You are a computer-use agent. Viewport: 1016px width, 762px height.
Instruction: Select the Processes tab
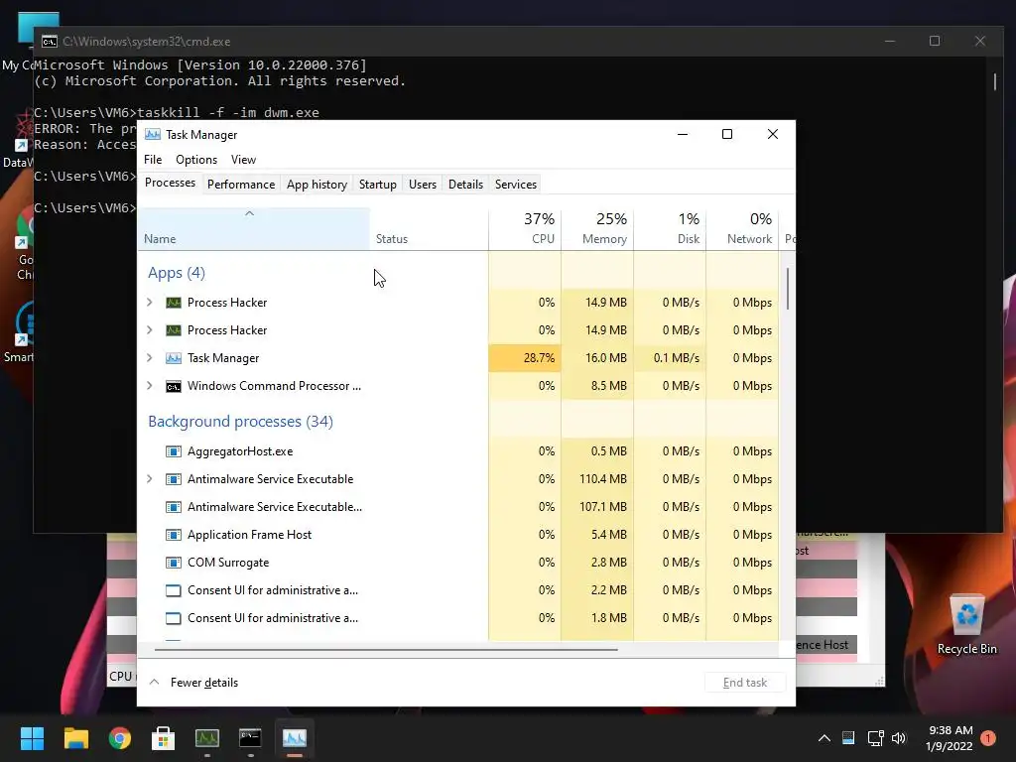pyautogui.click(x=170, y=184)
